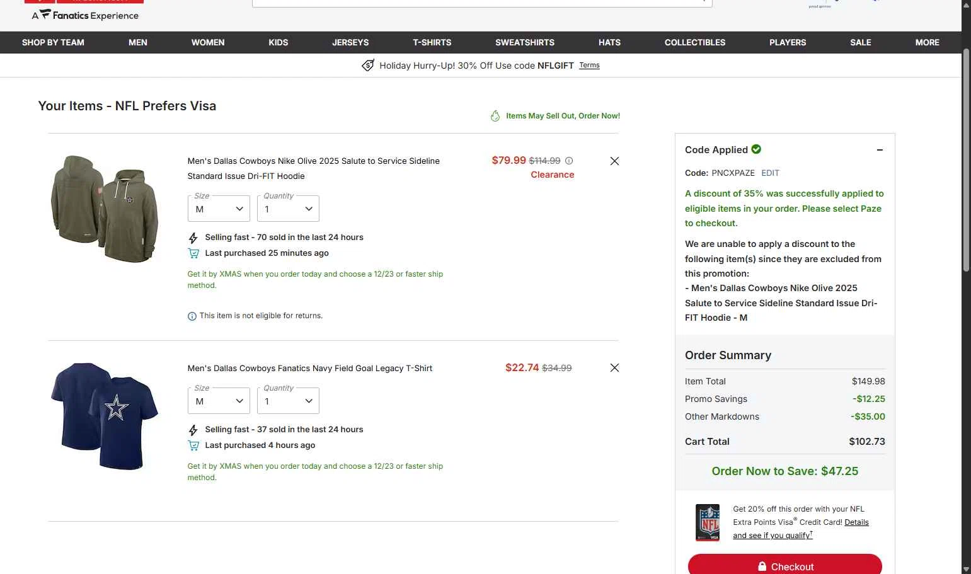Click the flame icon beside Items May Sell Out
971x574 pixels.
[x=495, y=116]
